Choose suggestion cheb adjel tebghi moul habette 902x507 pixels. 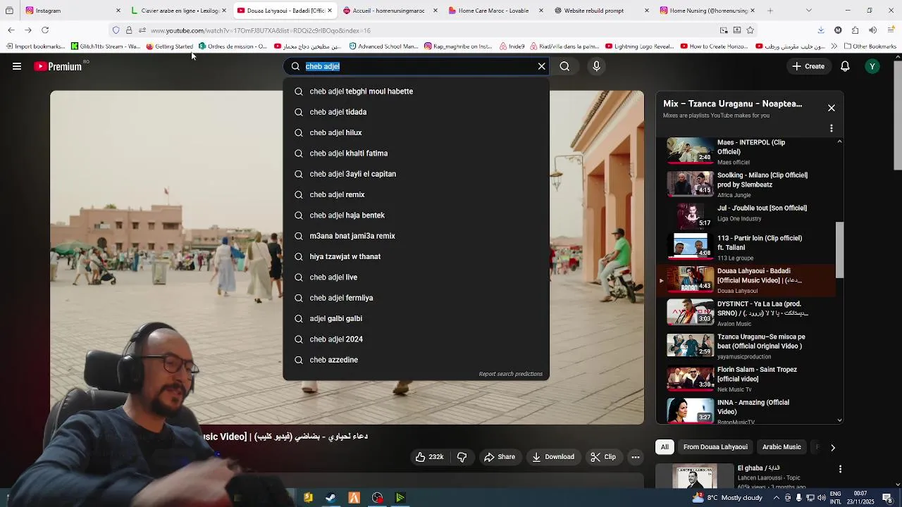pyautogui.click(x=416, y=92)
